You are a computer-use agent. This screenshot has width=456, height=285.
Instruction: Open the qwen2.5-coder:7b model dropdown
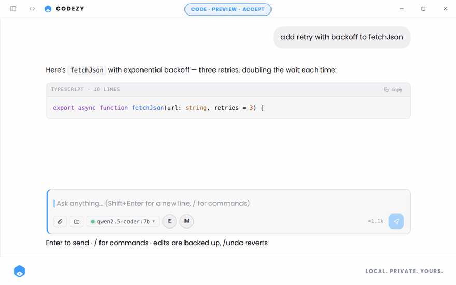pyautogui.click(x=123, y=222)
